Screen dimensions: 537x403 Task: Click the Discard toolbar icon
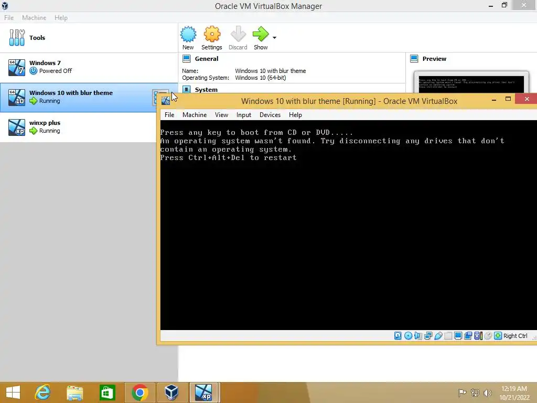238,38
